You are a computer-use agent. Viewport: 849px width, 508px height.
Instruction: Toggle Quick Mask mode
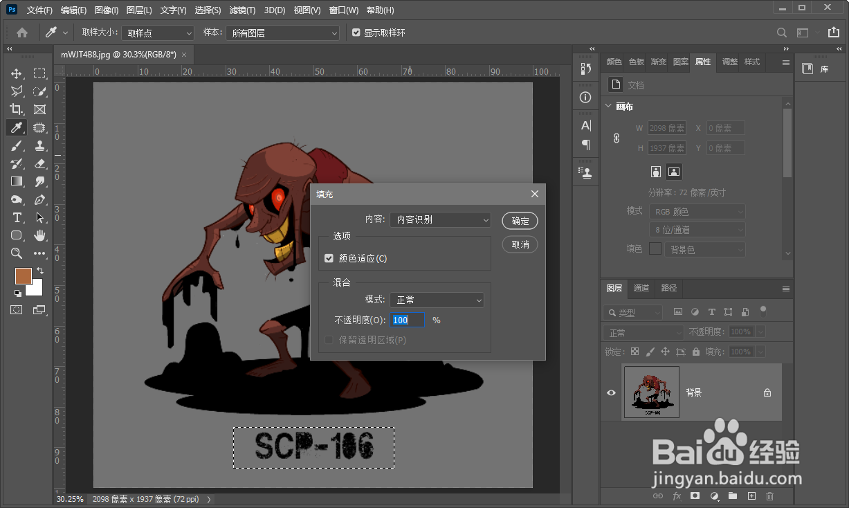click(17, 310)
